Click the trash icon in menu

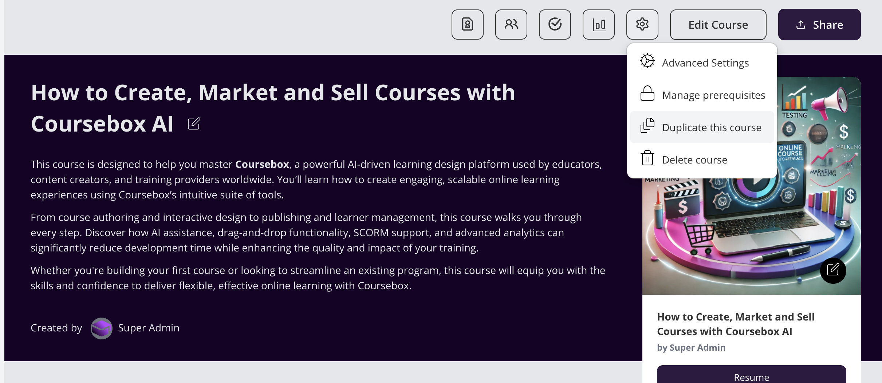pyautogui.click(x=647, y=158)
